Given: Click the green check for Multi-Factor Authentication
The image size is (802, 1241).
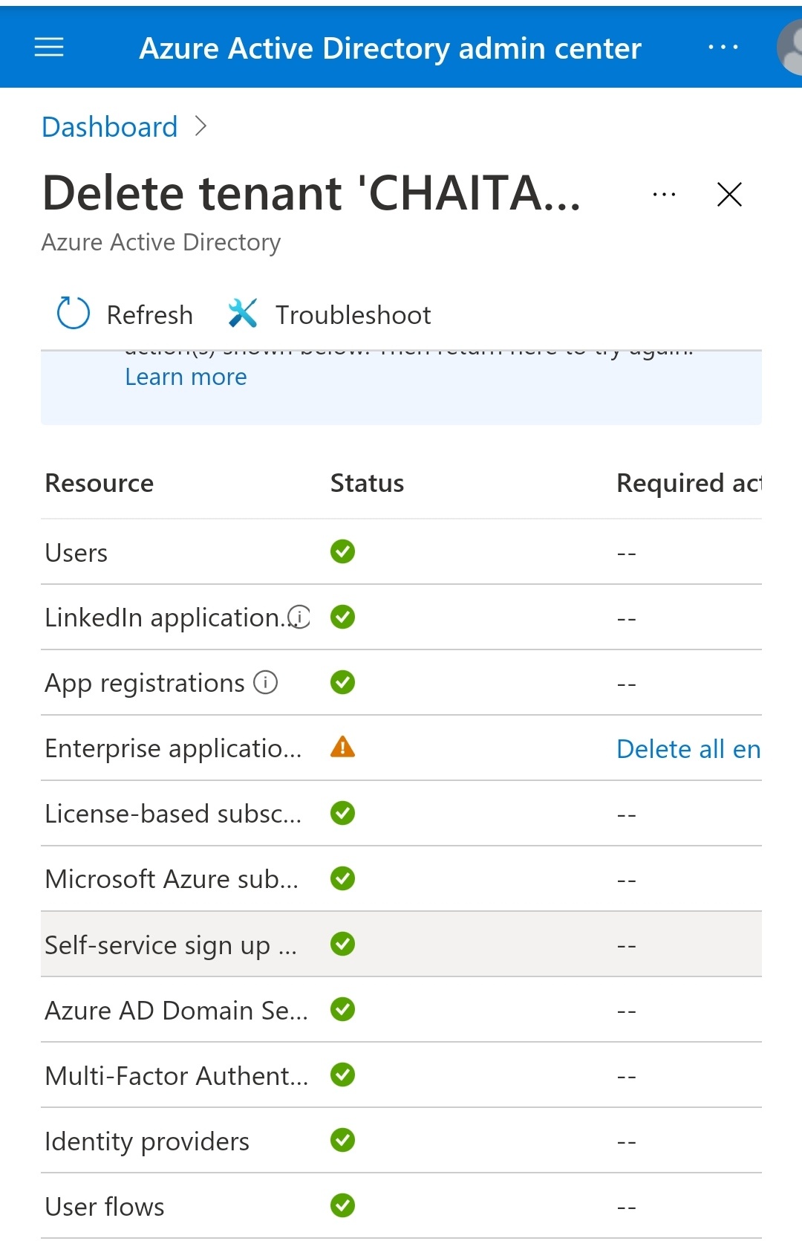Looking at the screenshot, I should click(342, 1075).
